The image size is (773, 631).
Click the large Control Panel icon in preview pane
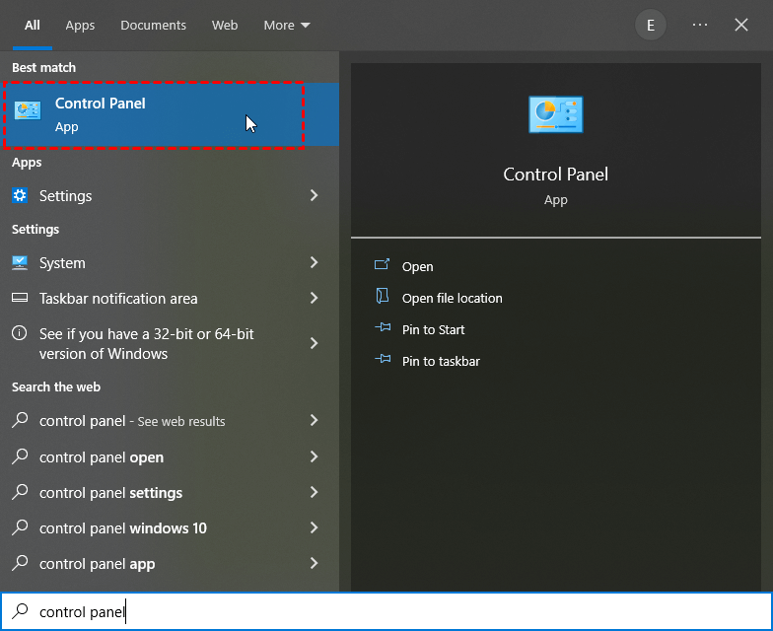[x=555, y=114]
